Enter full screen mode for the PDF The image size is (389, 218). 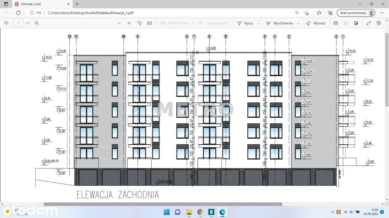click(x=369, y=23)
